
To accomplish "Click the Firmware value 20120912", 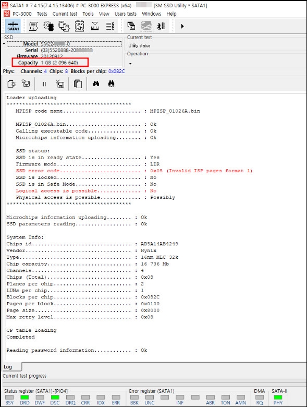I will pos(52,56).
